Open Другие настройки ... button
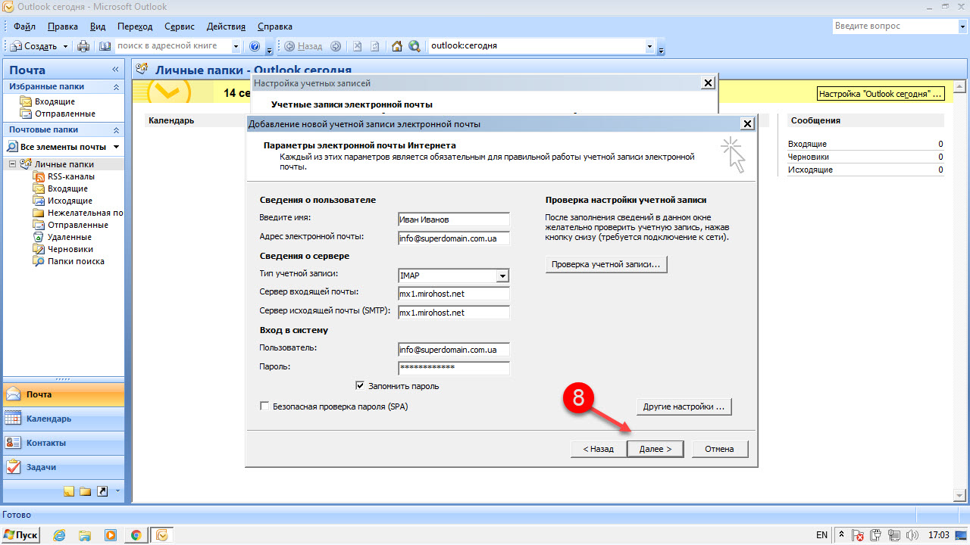 (684, 406)
